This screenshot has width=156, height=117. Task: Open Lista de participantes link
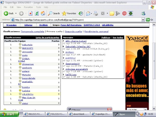coord(48,37)
